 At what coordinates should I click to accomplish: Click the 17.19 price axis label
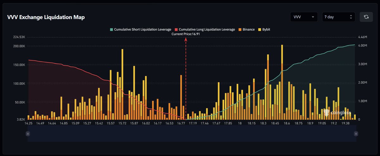click(193, 123)
